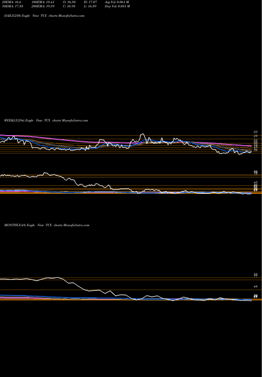Click the Avg Vol: 0.061 M label

[x=117, y=2]
